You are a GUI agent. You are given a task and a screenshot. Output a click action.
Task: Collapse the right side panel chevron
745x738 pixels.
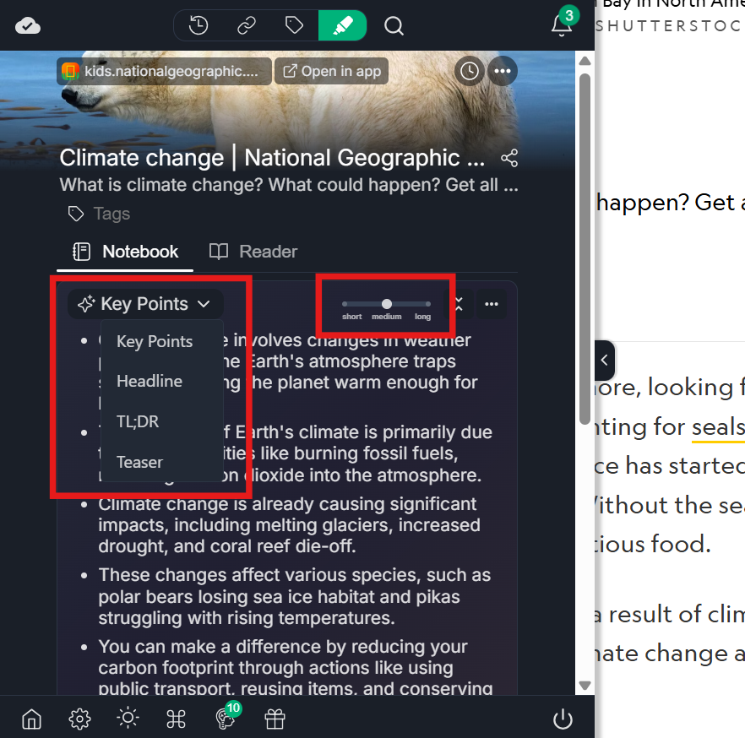pyautogui.click(x=605, y=360)
